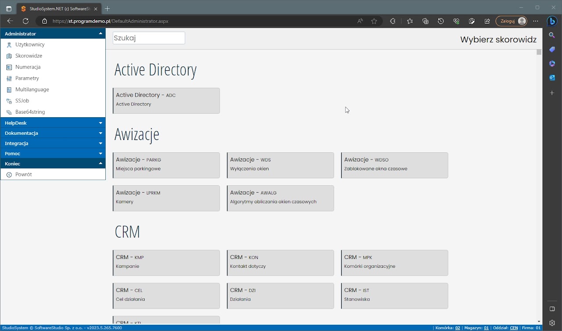Add page to favorites star icon
562x331 pixels.
pos(374,21)
